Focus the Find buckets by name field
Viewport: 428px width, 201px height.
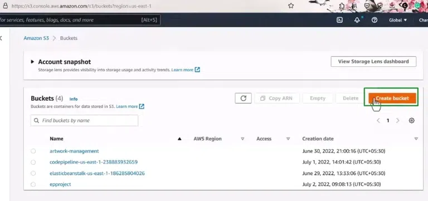click(x=84, y=121)
